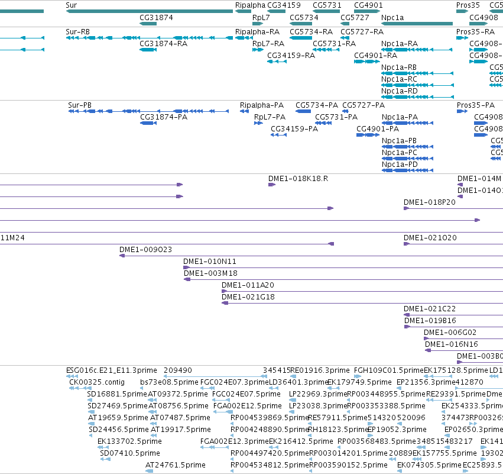The height and width of the screenshot is (474, 503).
Task: Click BAC clone DME1-018P20
Action: point(453,208)
